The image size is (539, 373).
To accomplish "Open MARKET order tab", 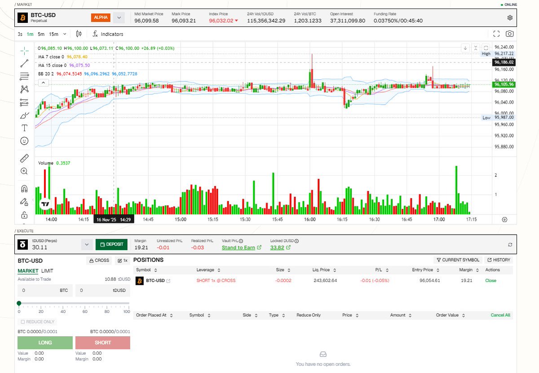I will pos(28,271).
